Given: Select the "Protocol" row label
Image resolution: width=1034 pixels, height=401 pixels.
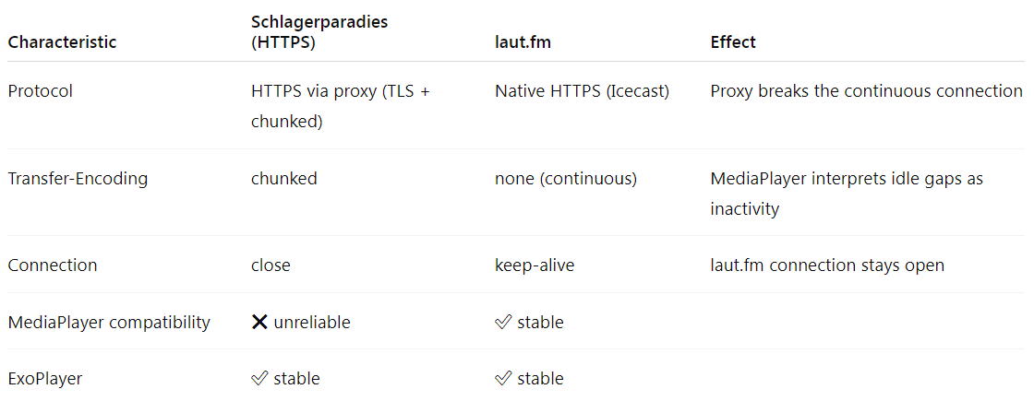Looking at the screenshot, I should click(x=40, y=91).
